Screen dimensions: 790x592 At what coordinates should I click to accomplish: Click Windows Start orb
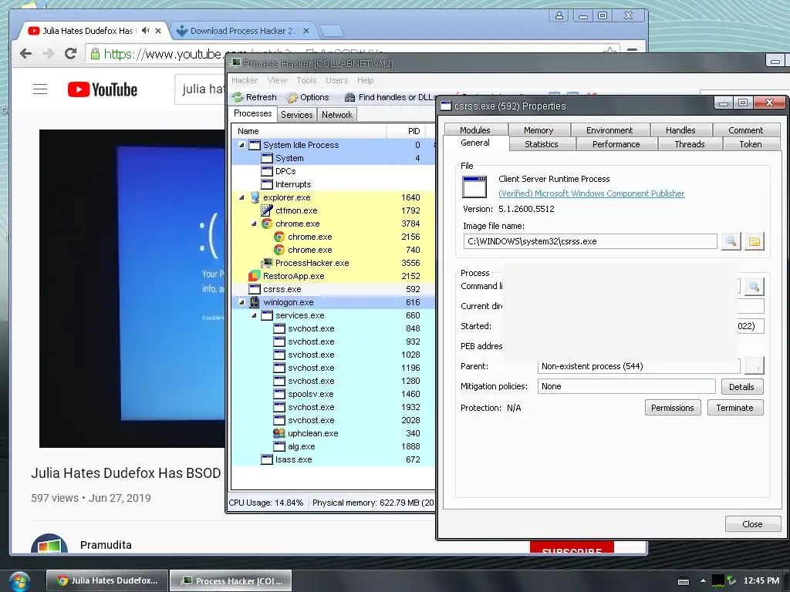(19, 581)
